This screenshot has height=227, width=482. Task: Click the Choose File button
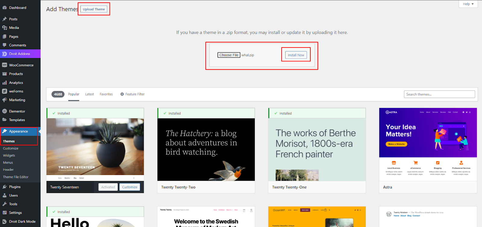229,55
